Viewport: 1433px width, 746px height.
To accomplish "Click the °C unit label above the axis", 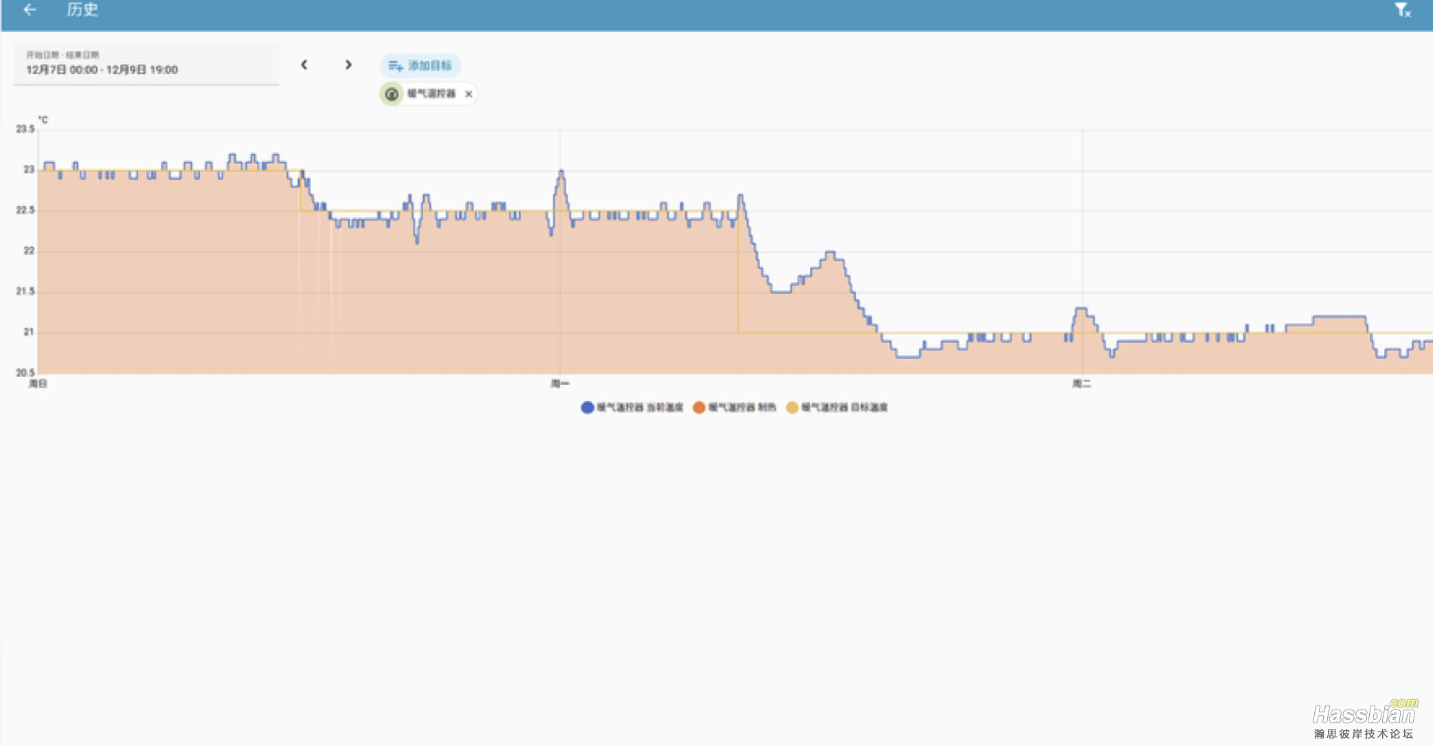I will tap(43, 120).
